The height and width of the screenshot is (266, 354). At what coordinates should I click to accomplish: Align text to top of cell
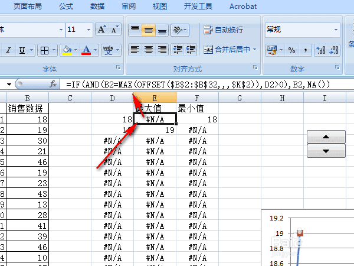[x=135, y=30]
